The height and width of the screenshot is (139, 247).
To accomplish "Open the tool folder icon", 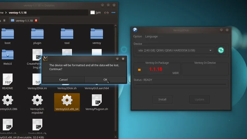I will [x=67, y=34].
